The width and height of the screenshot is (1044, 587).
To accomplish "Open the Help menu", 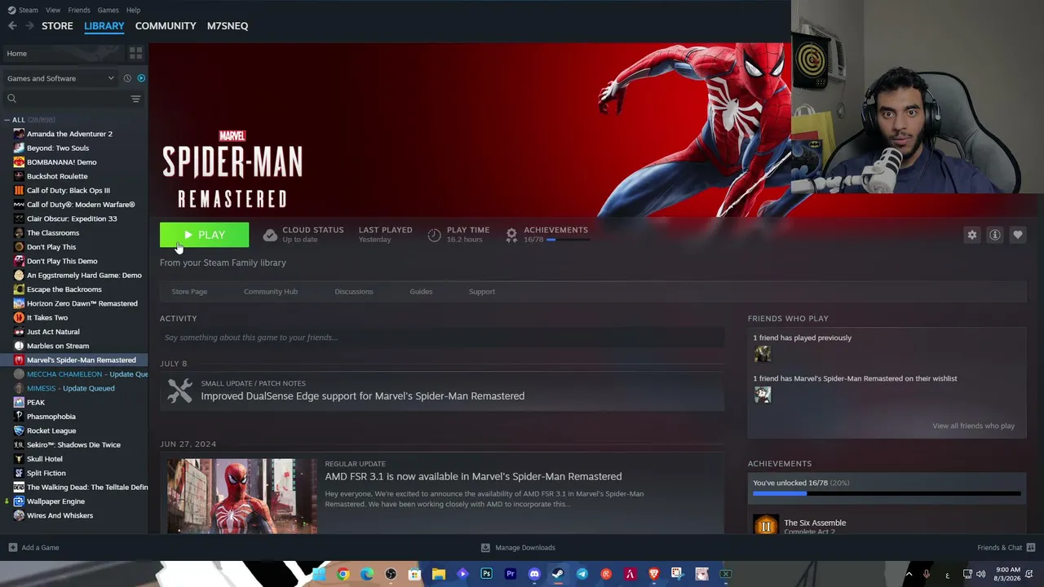I will tap(133, 10).
